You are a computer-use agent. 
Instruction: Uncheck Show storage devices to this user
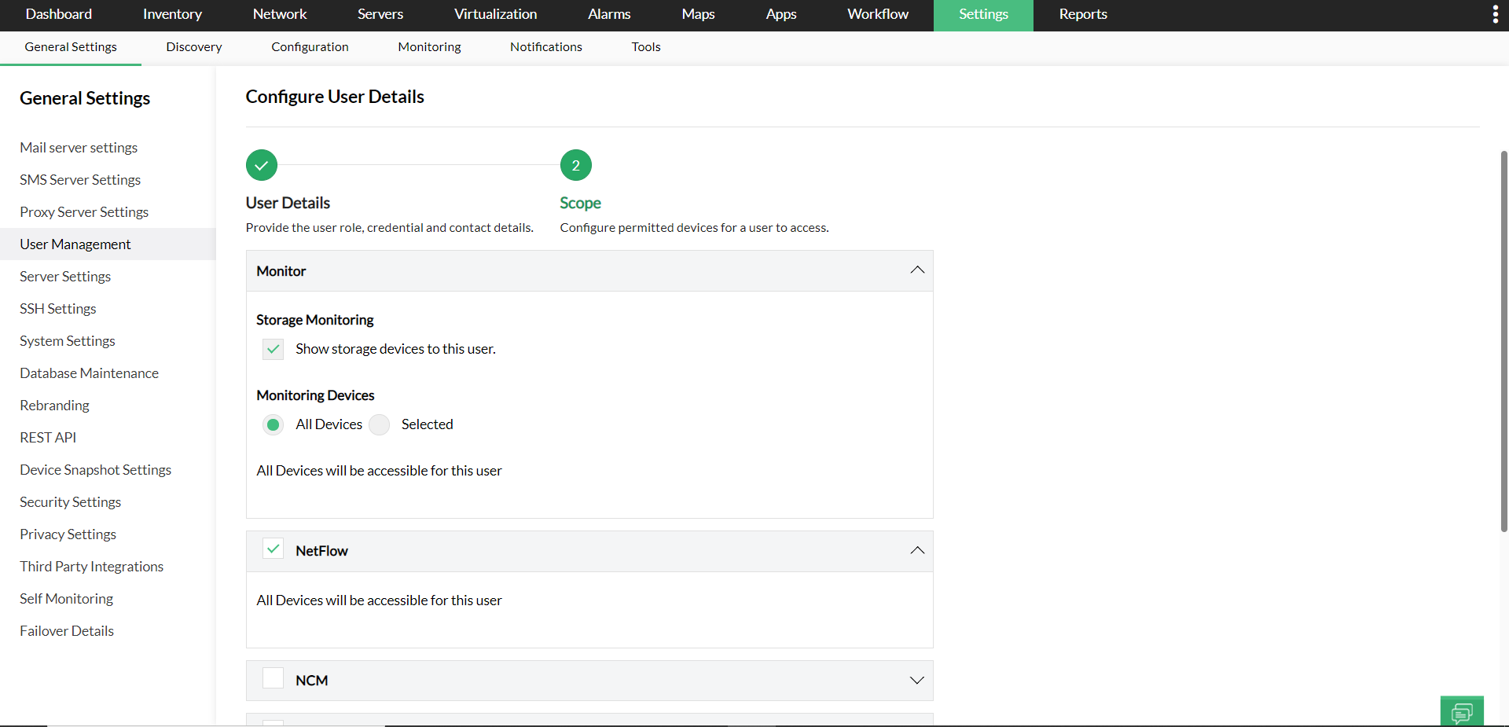tap(273, 349)
